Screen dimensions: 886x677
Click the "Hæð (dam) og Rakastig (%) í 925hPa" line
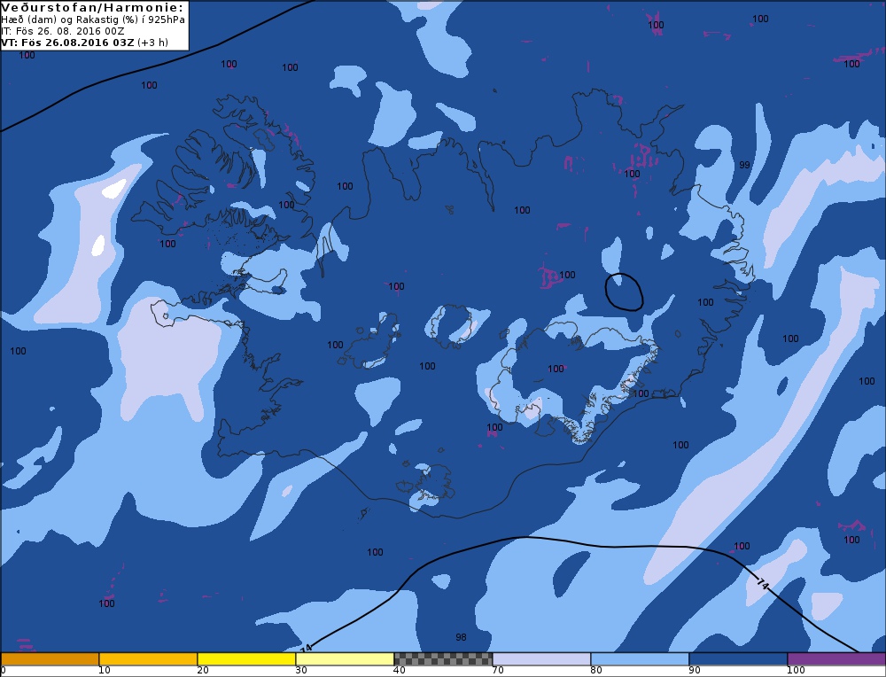(x=93, y=19)
